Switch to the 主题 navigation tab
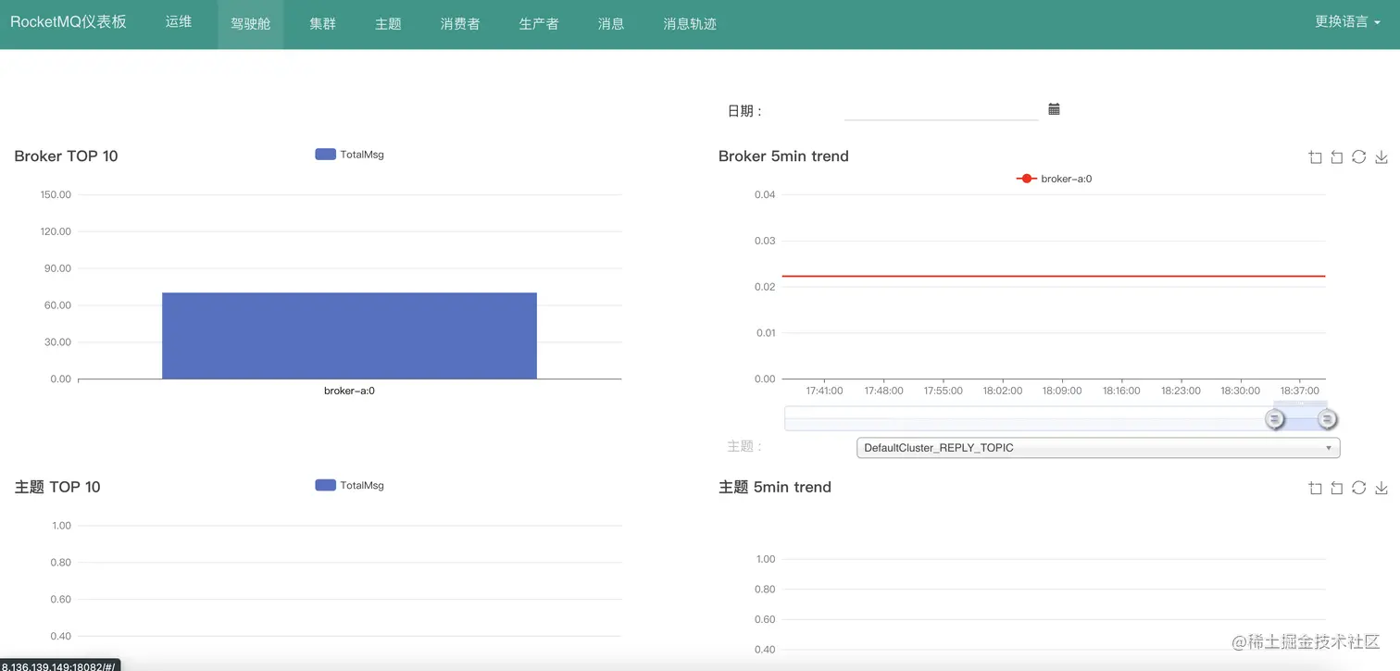Image resolution: width=1400 pixels, height=671 pixels. pos(388,24)
